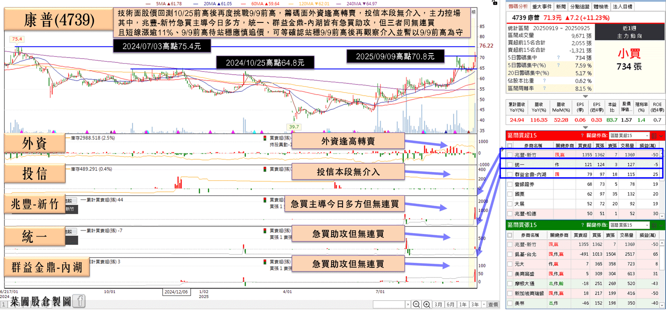Select the 摩根大通 broker row
The image size is (666, 316).
point(583,284)
